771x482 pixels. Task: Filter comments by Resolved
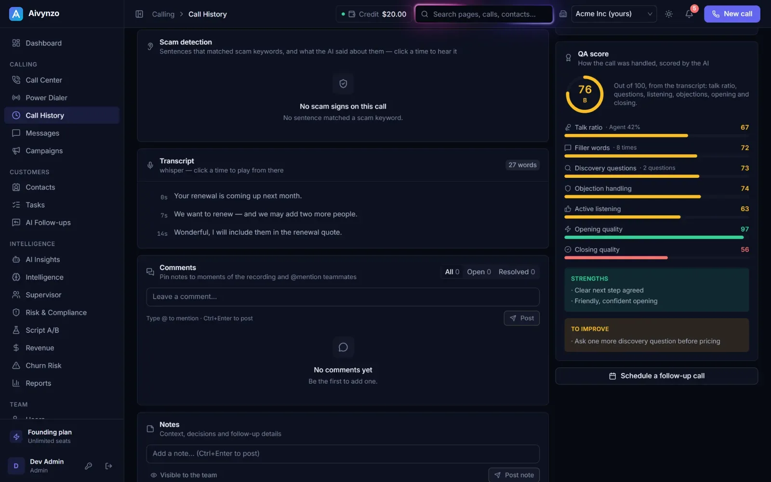tap(517, 272)
